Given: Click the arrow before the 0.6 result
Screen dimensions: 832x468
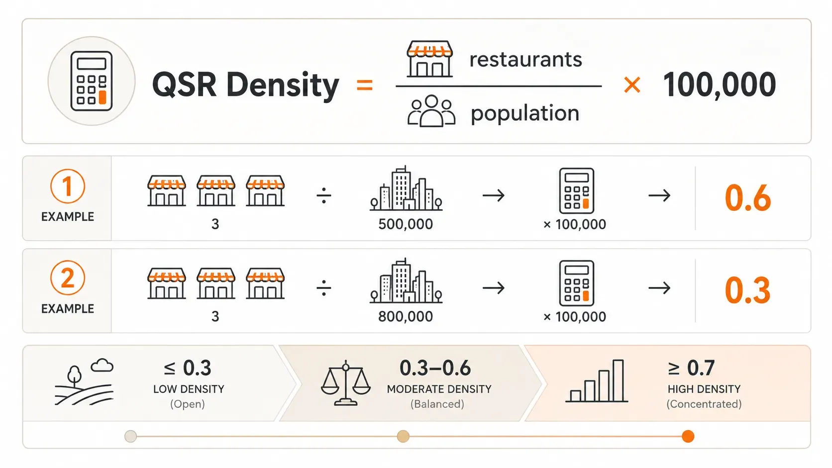Looking at the screenshot, I should pyautogui.click(x=659, y=195).
